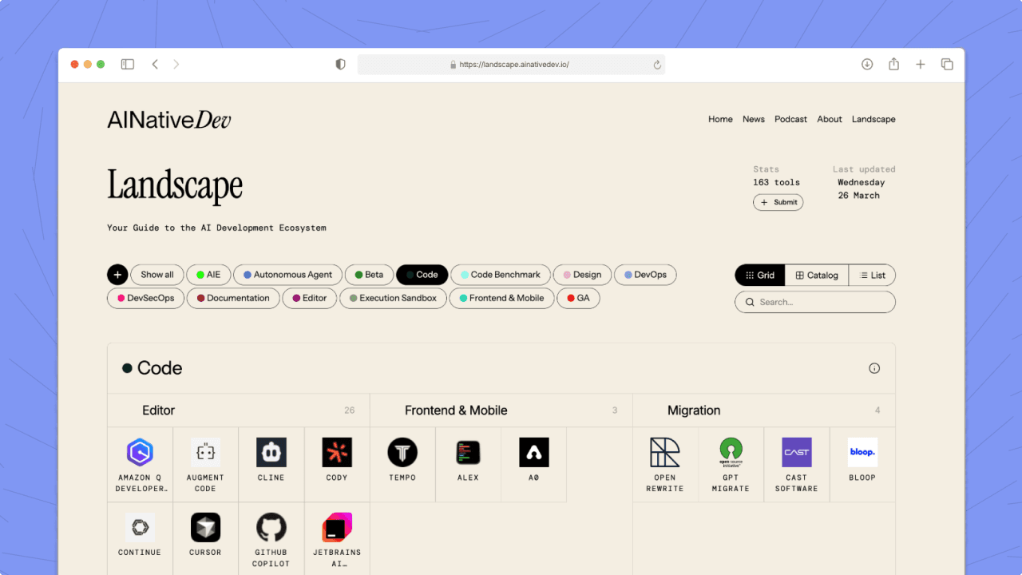This screenshot has width=1022, height=575.
Task: Click the black plus filter button
Action: [117, 275]
